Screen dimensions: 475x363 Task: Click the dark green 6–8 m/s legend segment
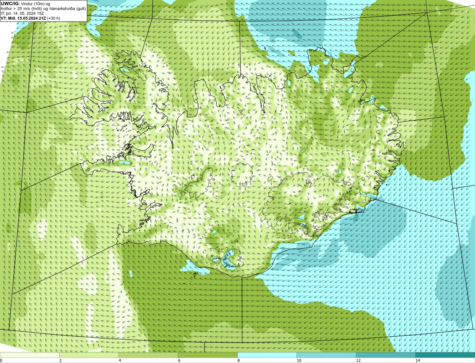[x=208, y=355]
